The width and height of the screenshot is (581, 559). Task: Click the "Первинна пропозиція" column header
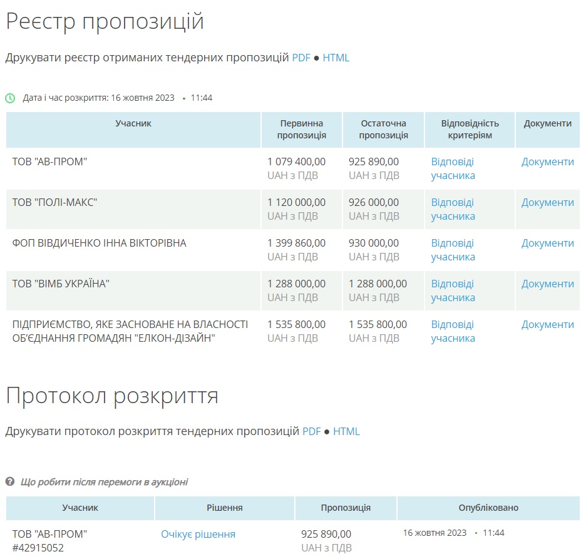[x=302, y=130]
